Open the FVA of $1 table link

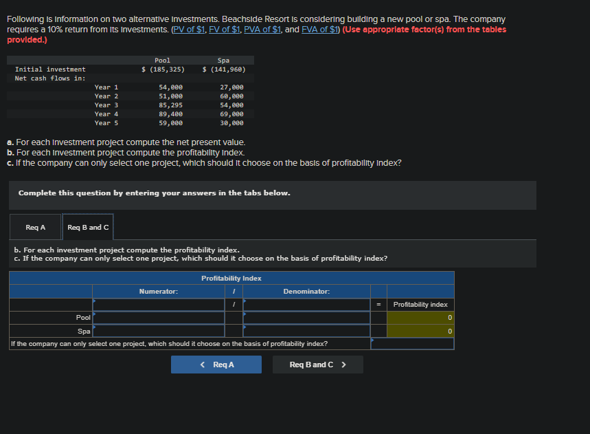320,30
